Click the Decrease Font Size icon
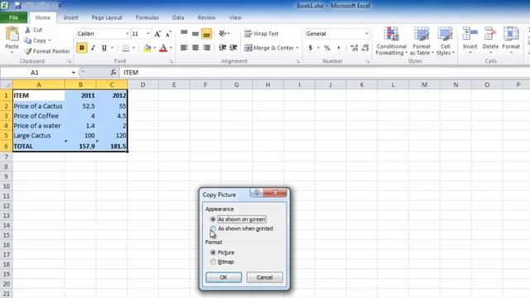530x298 pixels. tap(168, 34)
